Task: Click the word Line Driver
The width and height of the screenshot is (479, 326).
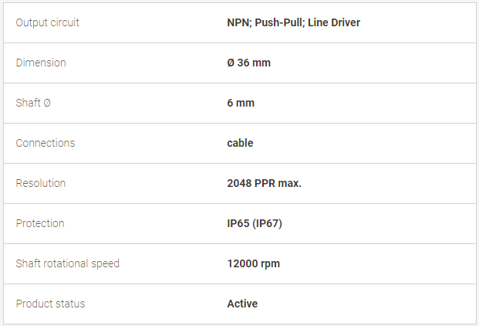Action: pos(334,22)
